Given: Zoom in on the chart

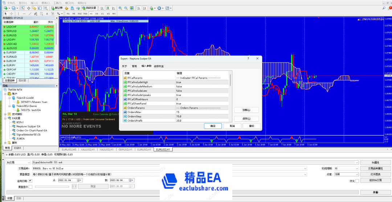Looking at the screenshot, I should (120, 8).
